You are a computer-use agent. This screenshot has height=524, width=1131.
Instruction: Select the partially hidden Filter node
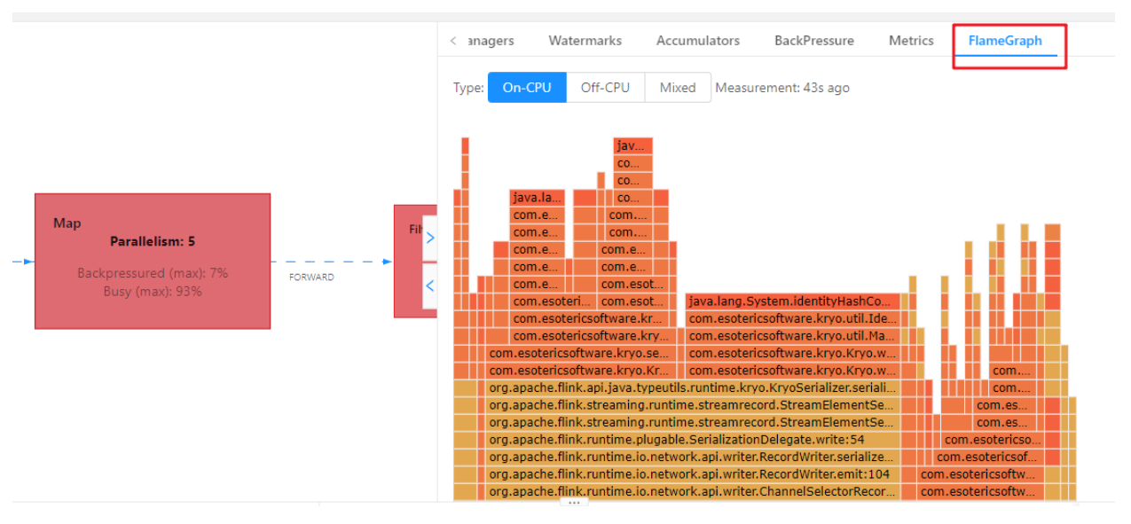(408, 261)
